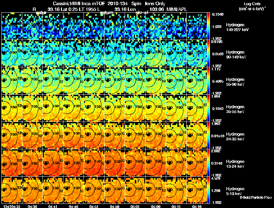Click the 0.4085 color scale value
The height and width of the screenshot is (208, 274).
[218, 81]
